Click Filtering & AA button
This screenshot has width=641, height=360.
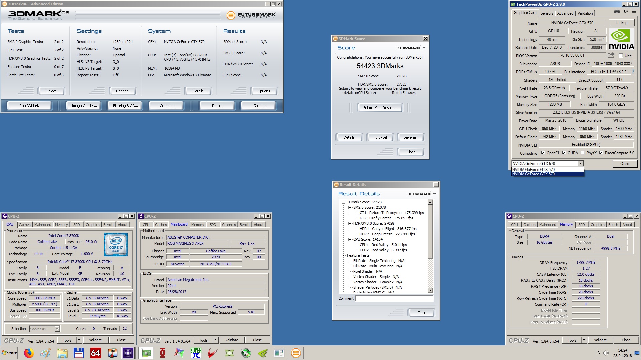pos(125,106)
